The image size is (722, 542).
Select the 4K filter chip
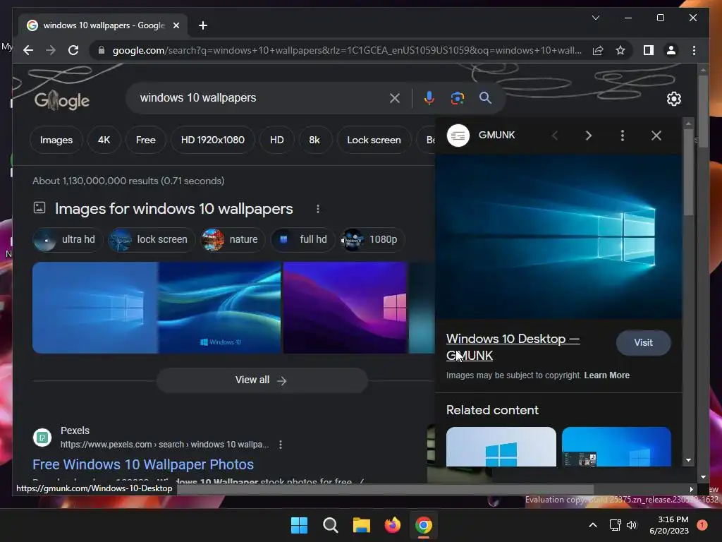(104, 140)
